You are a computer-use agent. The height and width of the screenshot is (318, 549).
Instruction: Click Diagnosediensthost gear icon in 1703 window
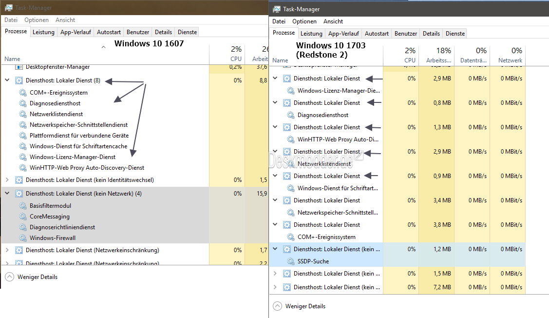(291, 115)
